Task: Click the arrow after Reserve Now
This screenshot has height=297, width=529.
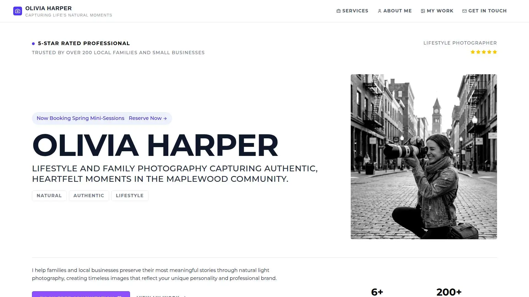Action: pos(165,119)
